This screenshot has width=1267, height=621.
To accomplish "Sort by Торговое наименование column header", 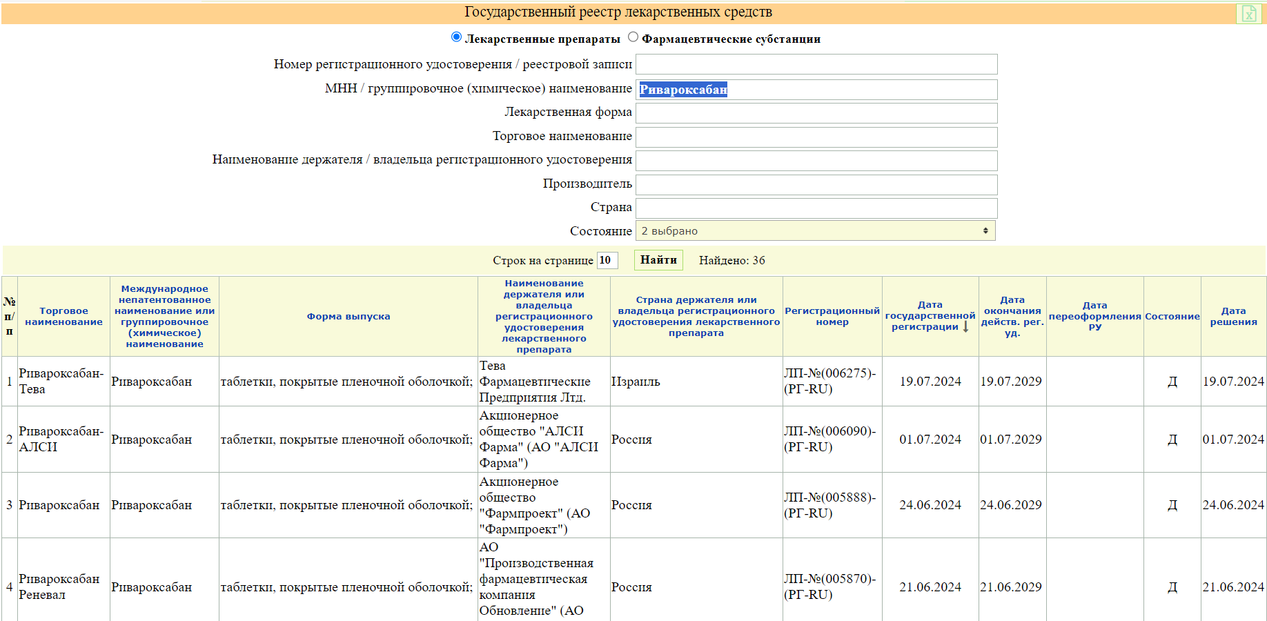I will pyautogui.click(x=63, y=317).
